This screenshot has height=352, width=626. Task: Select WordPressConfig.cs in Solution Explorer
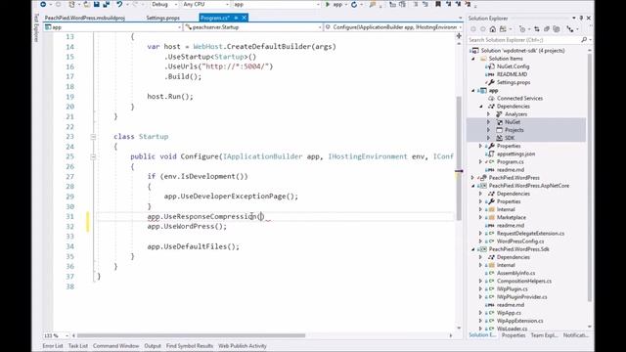(x=520, y=242)
